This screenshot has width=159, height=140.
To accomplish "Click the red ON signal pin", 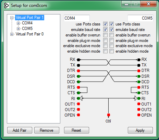I will (109, 115).
